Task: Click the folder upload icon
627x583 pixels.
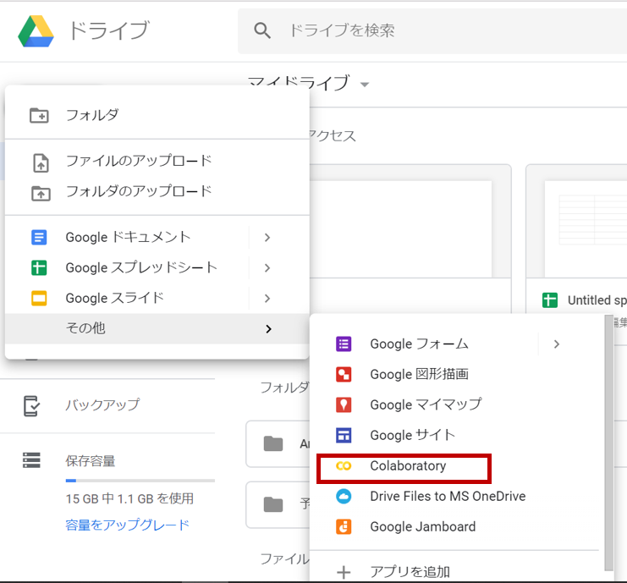Action: (41, 193)
